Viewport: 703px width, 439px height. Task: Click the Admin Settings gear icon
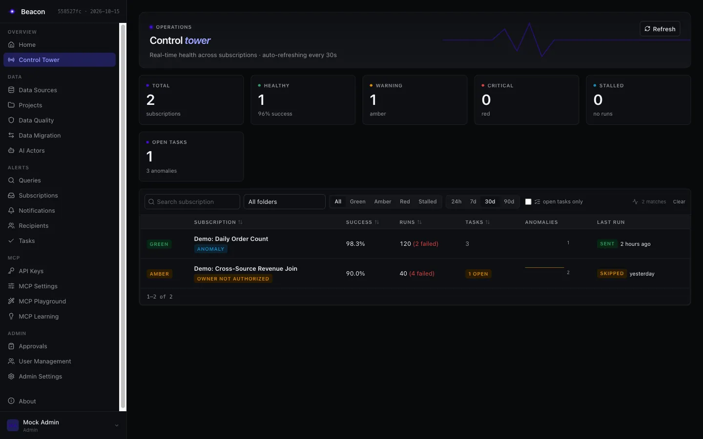(x=11, y=377)
